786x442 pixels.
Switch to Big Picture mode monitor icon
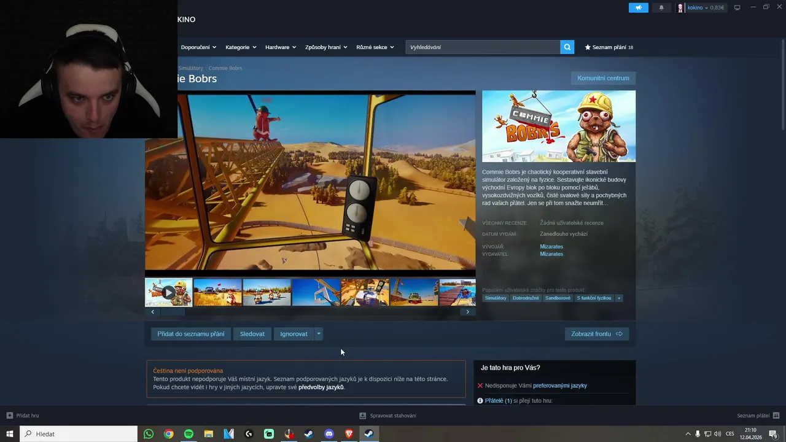(x=737, y=7)
